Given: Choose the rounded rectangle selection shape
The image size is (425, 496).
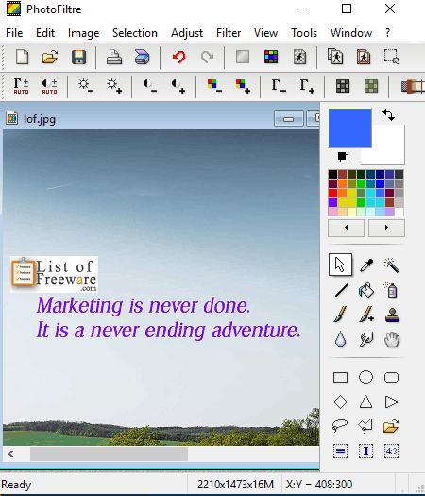Looking at the screenshot, I should (x=392, y=377).
